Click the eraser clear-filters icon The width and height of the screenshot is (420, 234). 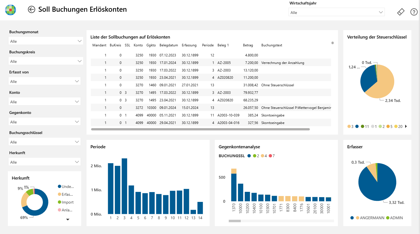pos(401,12)
